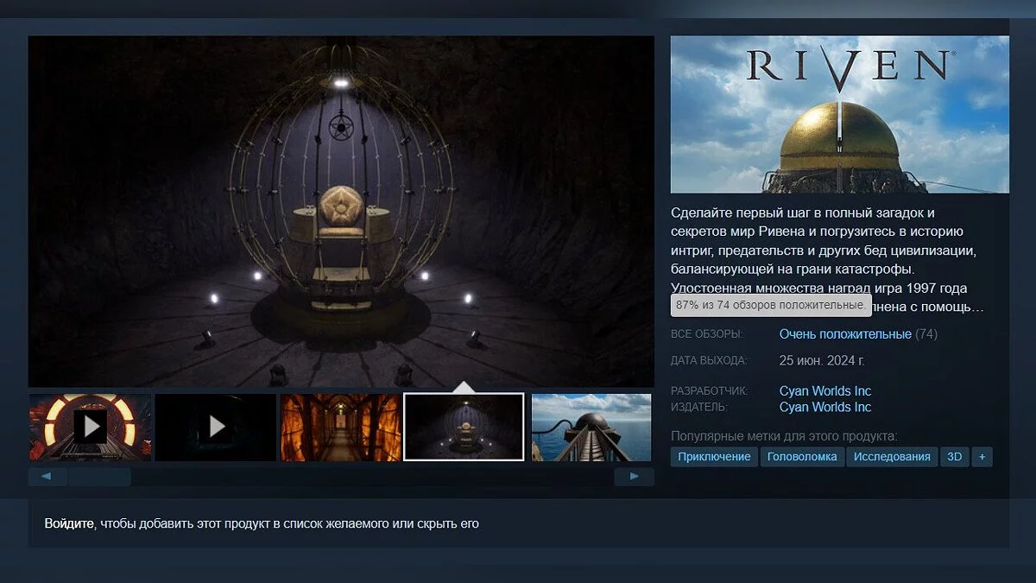Click the thumbnail strip scrollbar handle

click(99, 477)
